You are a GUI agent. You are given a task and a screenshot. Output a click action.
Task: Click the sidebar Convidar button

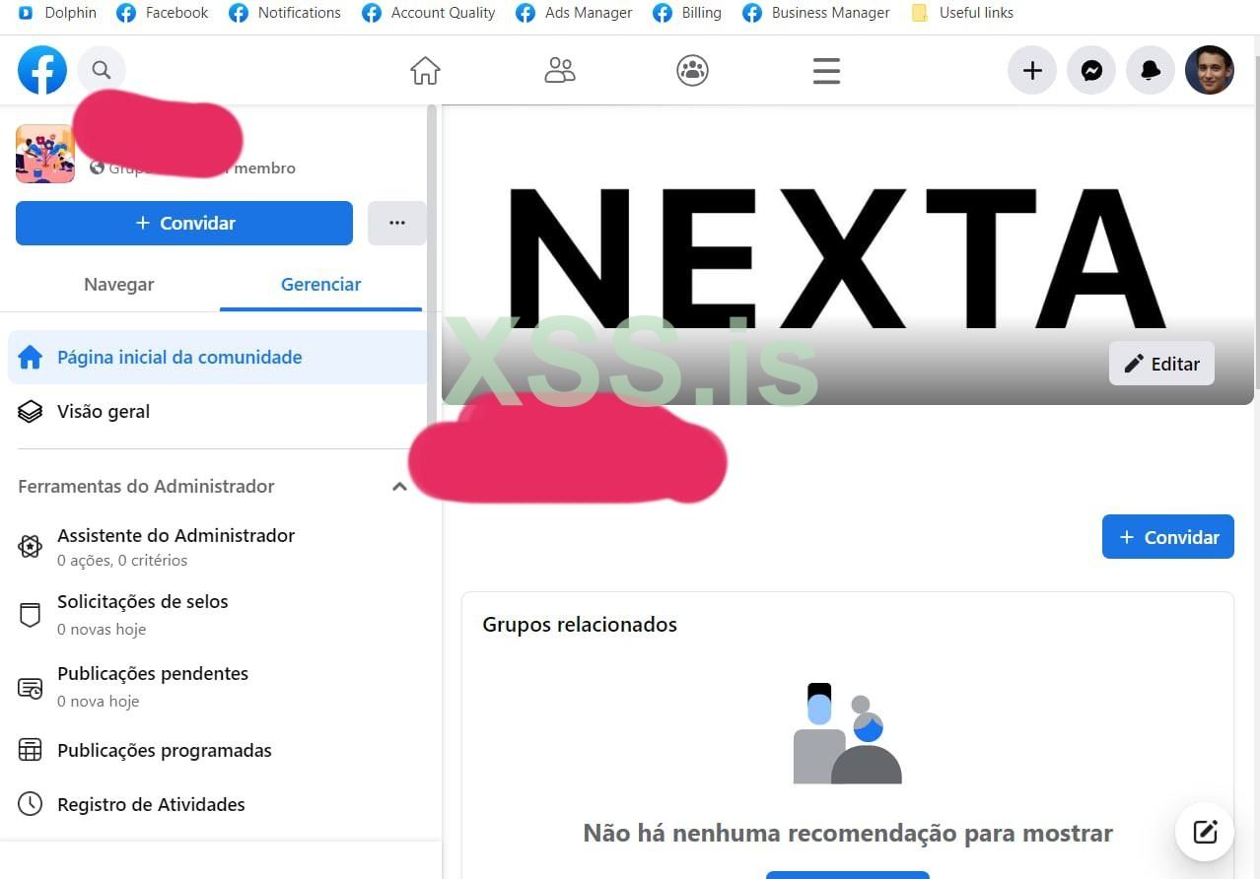(184, 224)
